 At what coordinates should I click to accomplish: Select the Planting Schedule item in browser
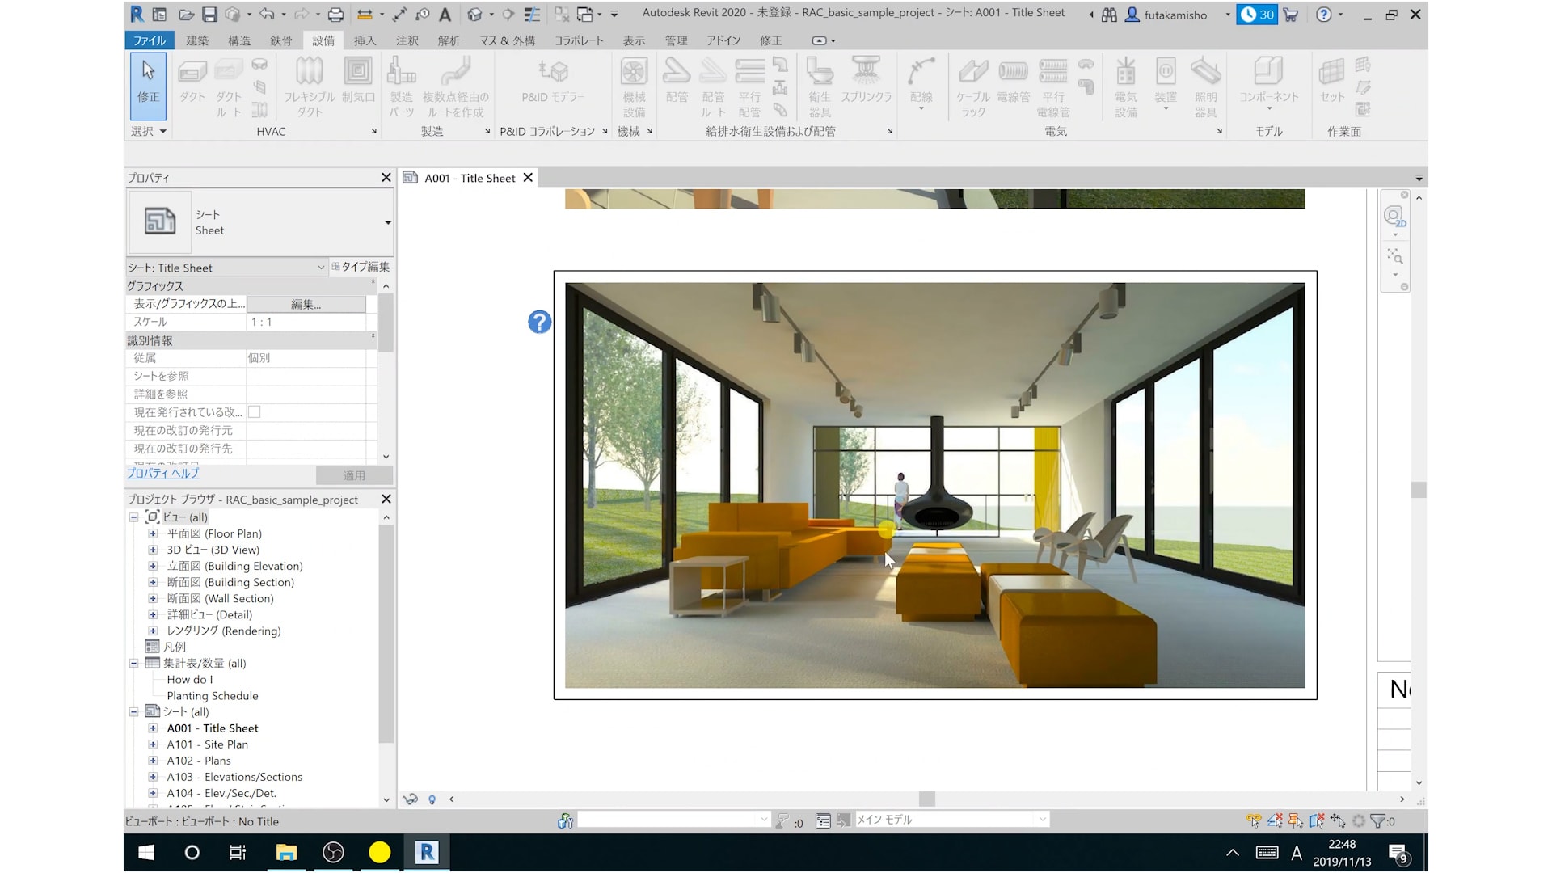(x=213, y=696)
